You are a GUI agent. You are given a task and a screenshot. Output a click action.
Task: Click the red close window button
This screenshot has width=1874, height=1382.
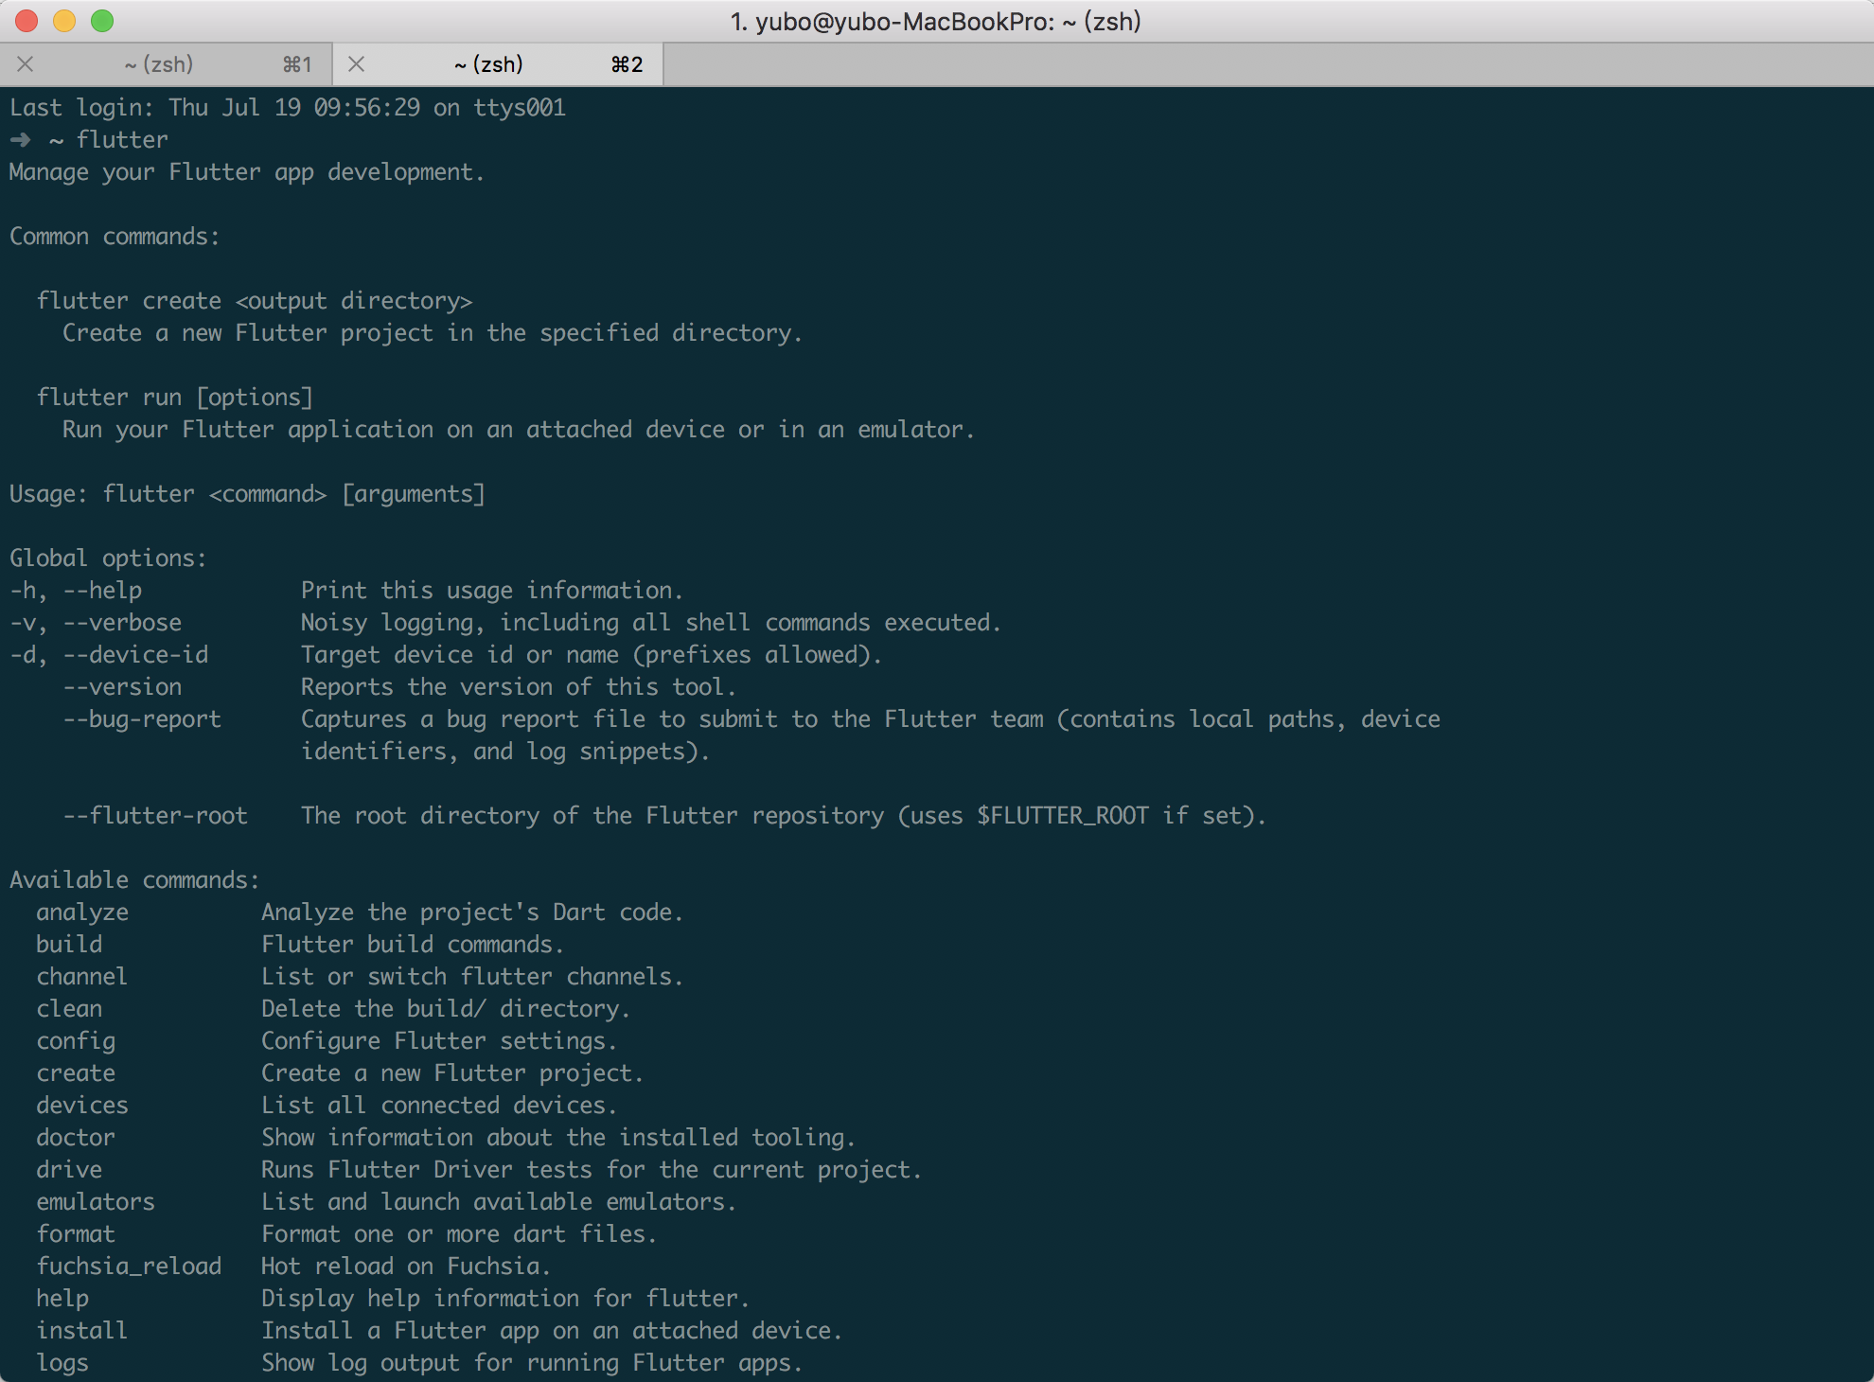coord(27,21)
